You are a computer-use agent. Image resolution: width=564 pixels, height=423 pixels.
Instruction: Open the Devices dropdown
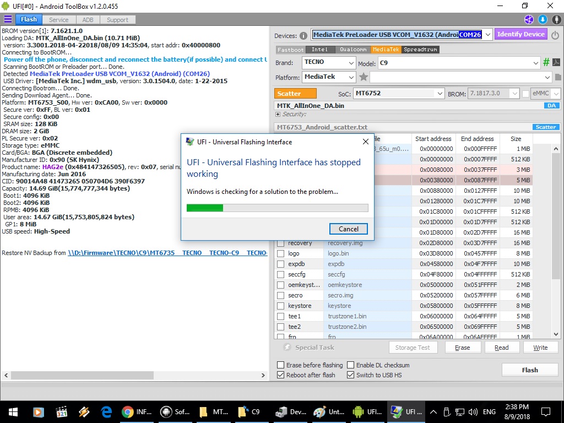click(x=488, y=35)
